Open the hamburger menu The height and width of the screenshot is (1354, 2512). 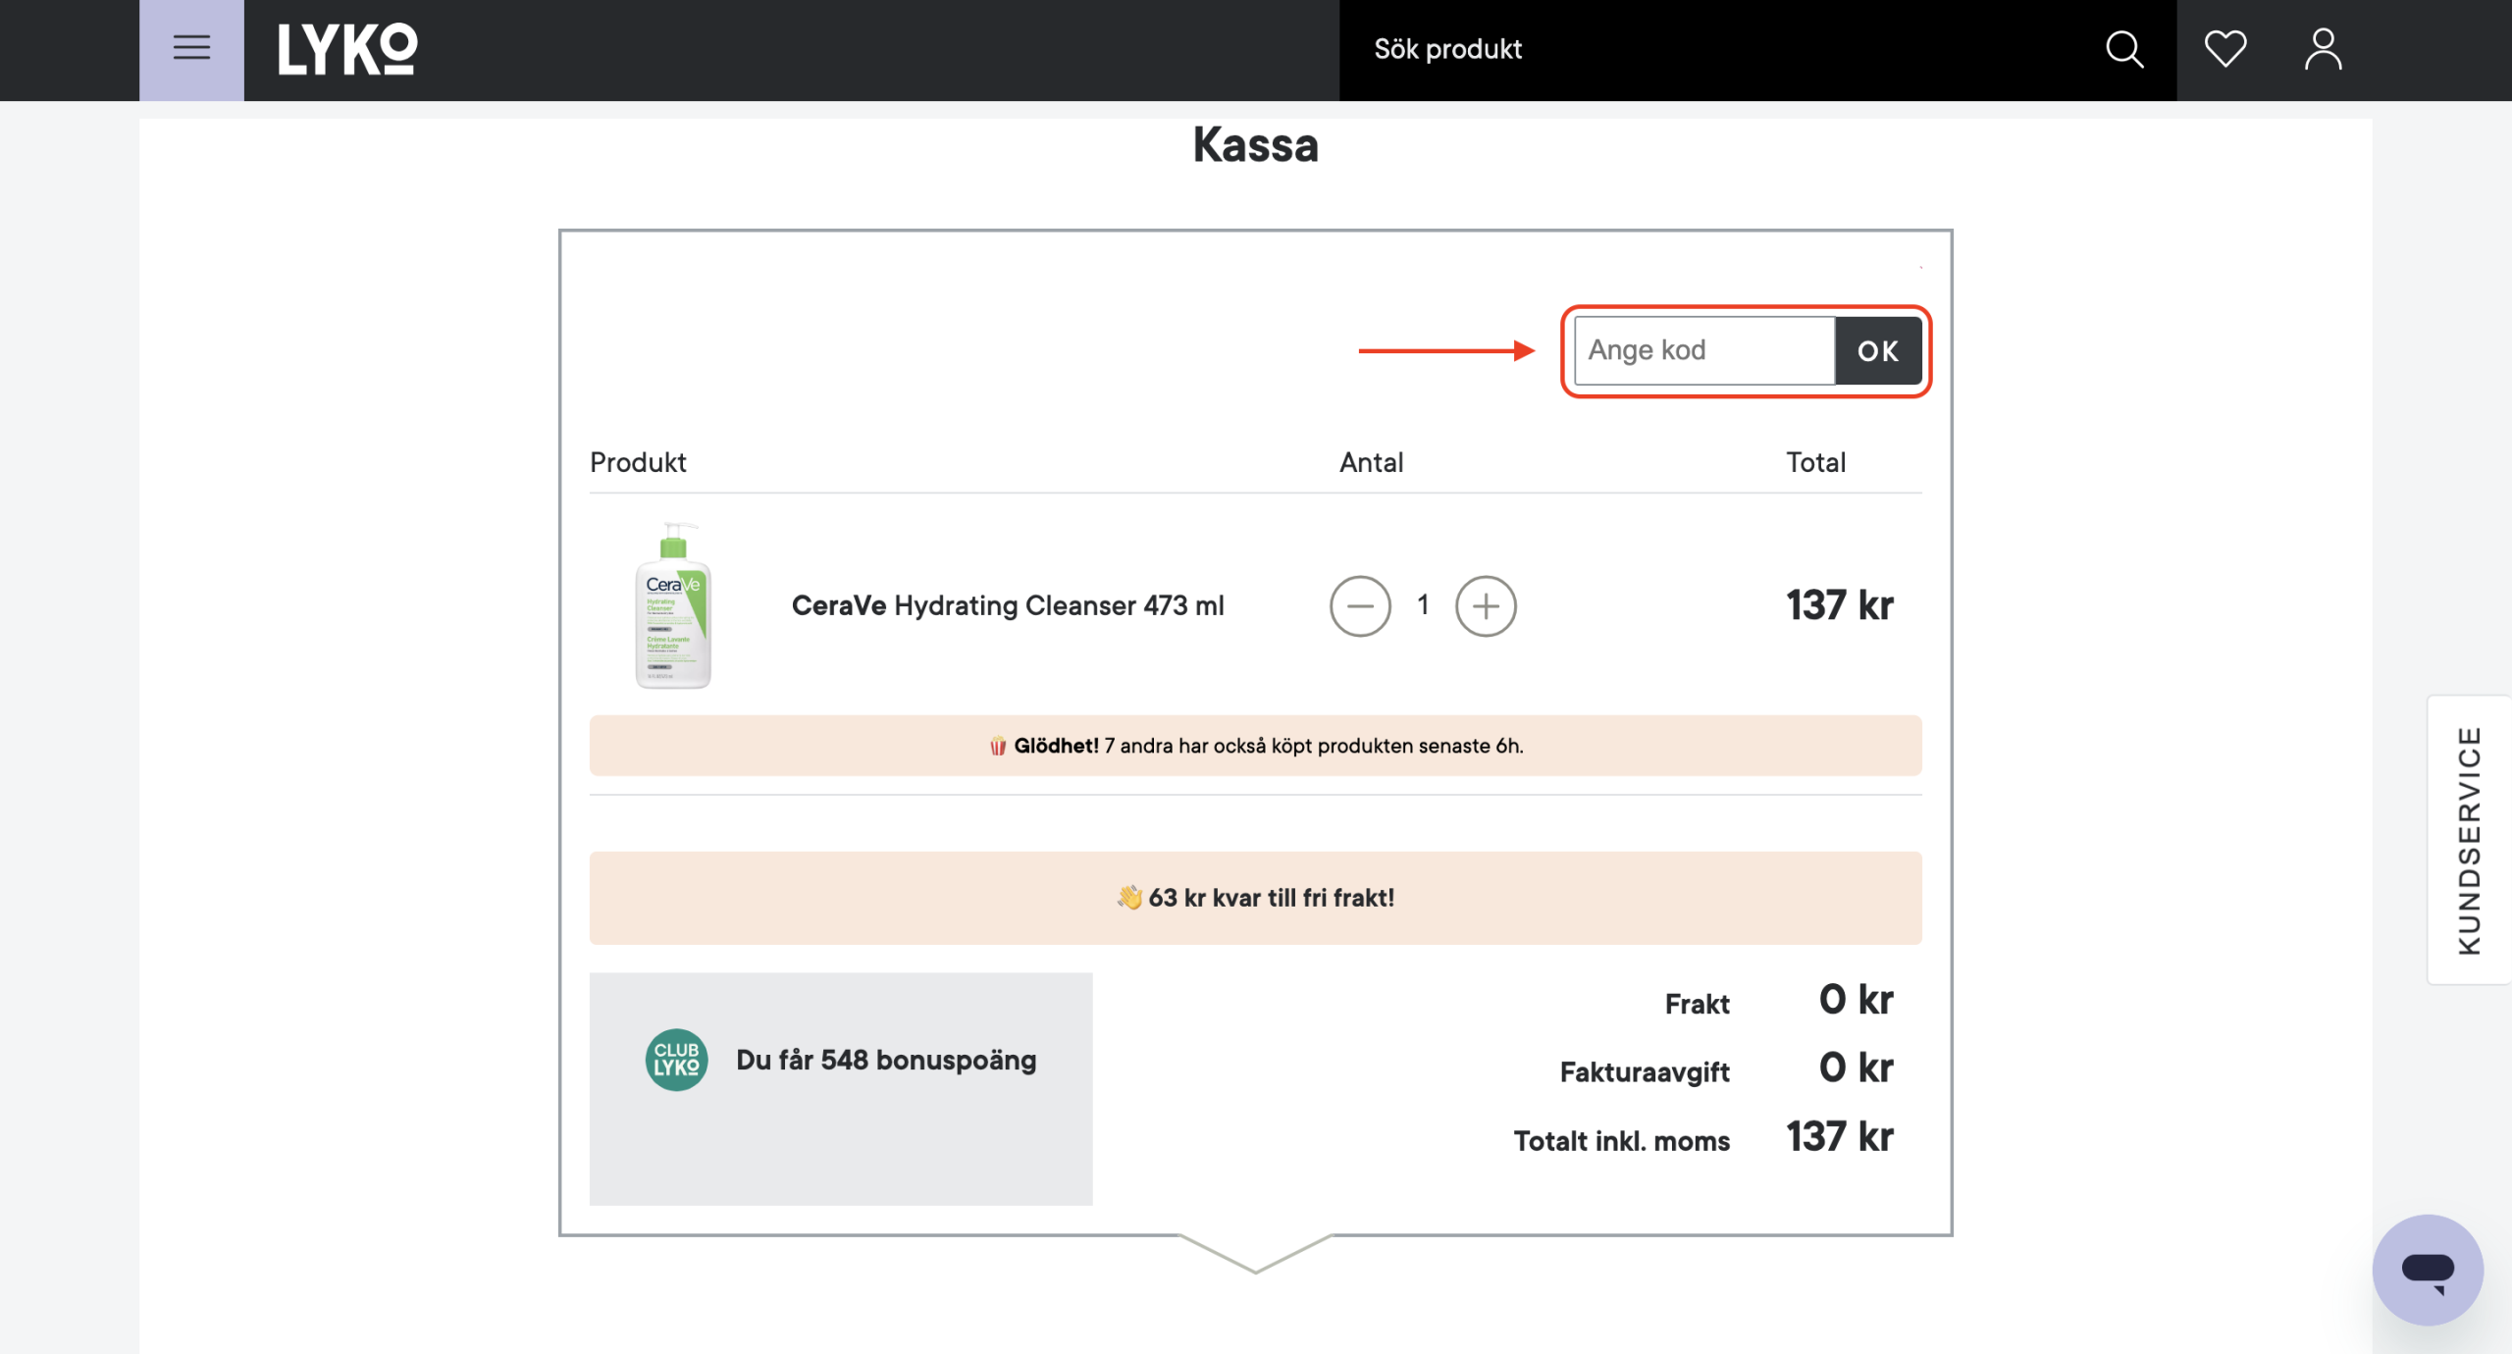(x=191, y=48)
